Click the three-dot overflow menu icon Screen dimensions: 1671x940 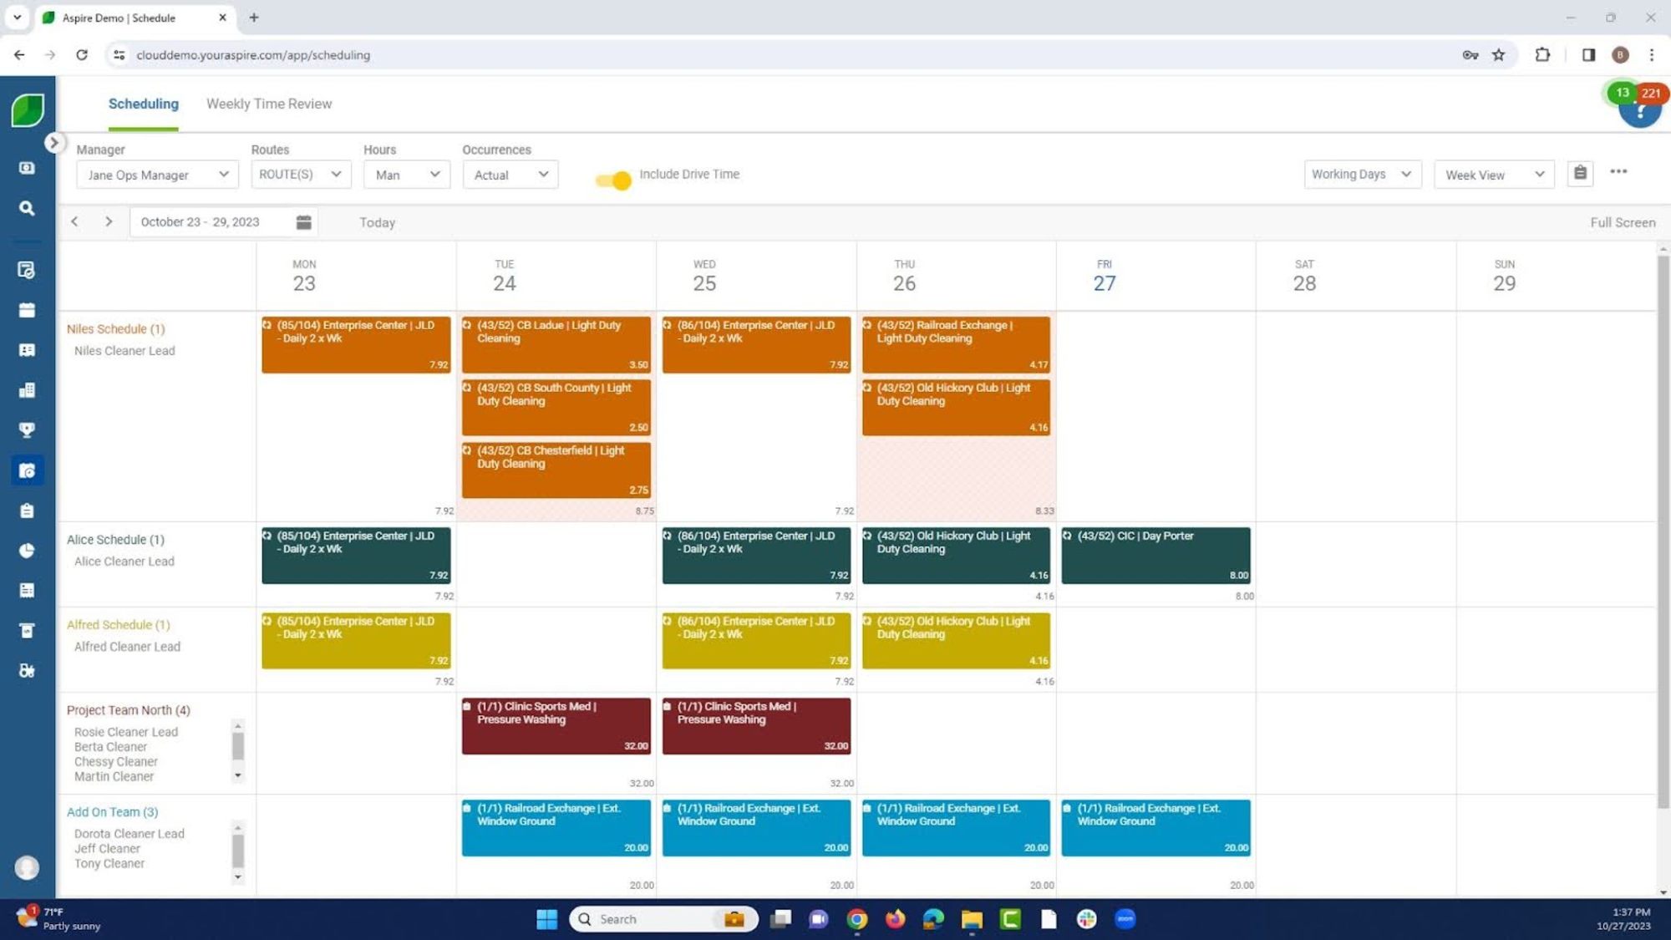(x=1618, y=171)
